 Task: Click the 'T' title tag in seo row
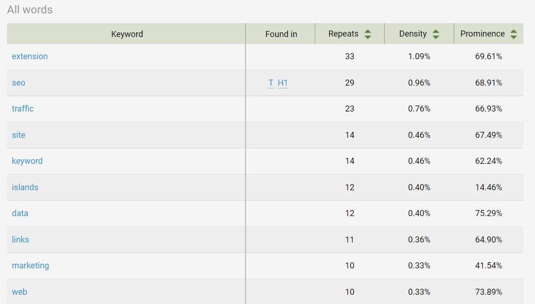(x=271, y=83)
